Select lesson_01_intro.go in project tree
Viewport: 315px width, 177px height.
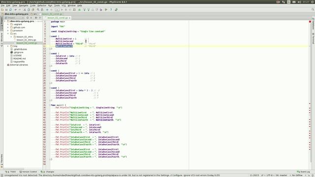coord(26,40)
